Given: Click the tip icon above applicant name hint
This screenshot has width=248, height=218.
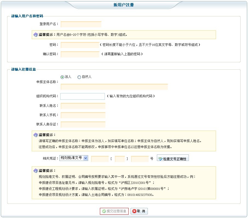Looking at the screenshot, I should [35, 135].
